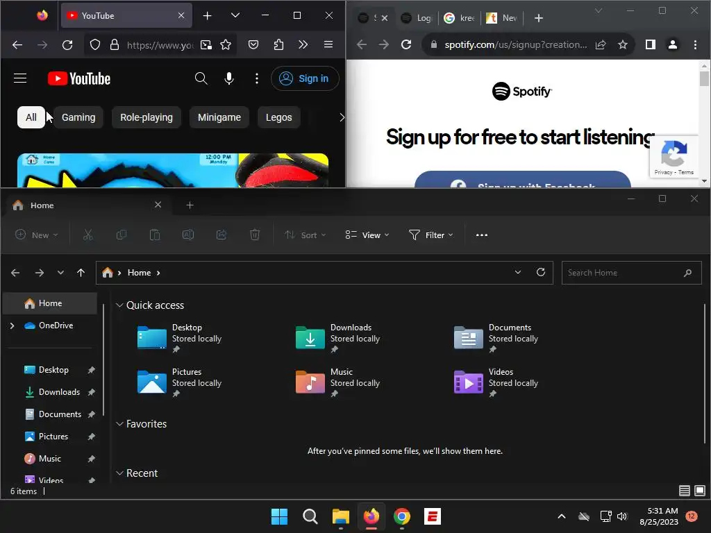Go back in Firefox window

click(17, 45)
